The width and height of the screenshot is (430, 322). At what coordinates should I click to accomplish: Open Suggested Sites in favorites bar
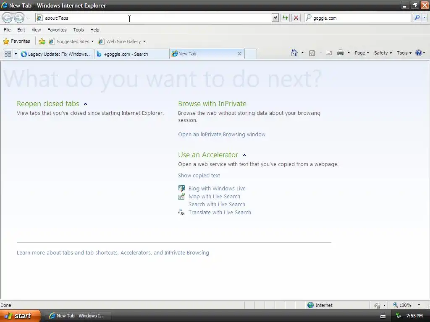coord(71,42)
